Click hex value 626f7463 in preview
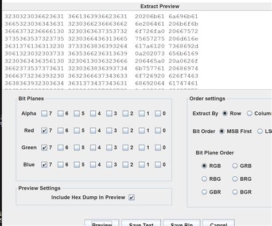The width and height of the screenshot is (272, 226). (x=183, y=76)
